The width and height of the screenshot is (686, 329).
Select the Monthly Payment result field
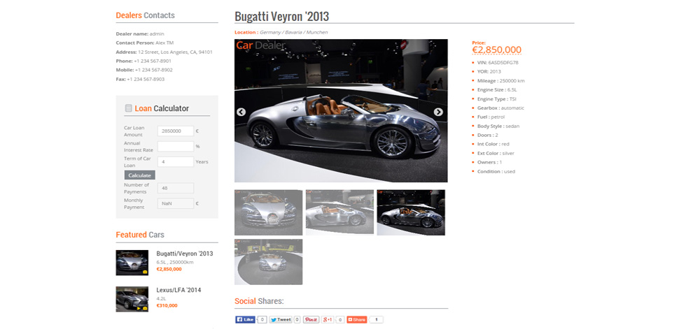pyautogui.click(x=176, y=203)
